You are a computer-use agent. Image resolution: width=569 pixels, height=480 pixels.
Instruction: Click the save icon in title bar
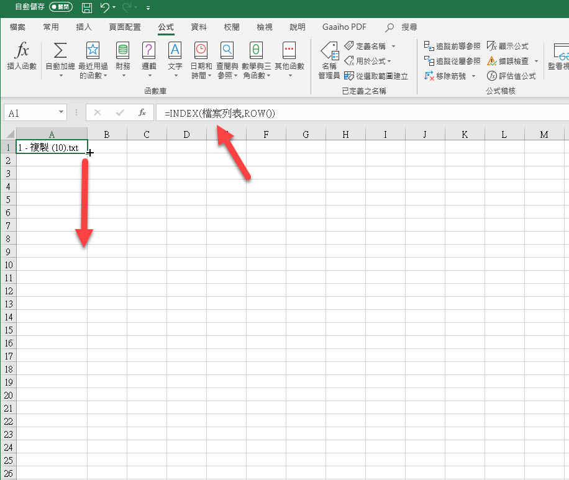tap(87, 8)
